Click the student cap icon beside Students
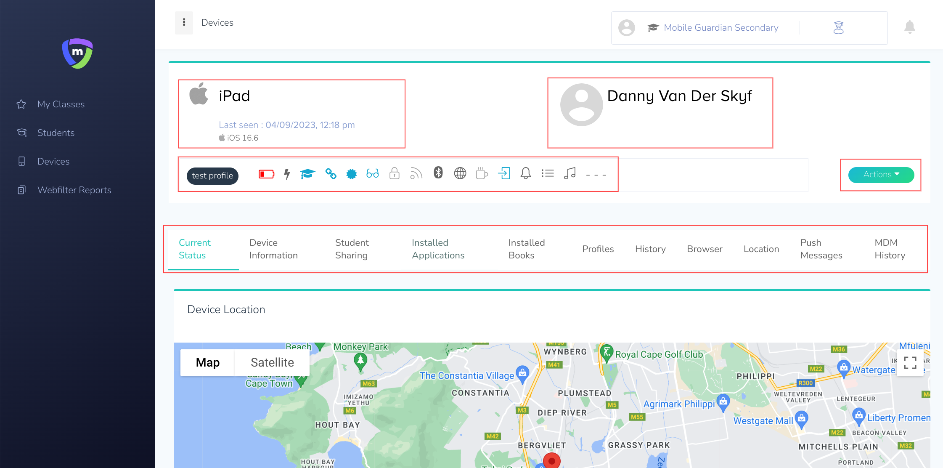 [22, 133]
